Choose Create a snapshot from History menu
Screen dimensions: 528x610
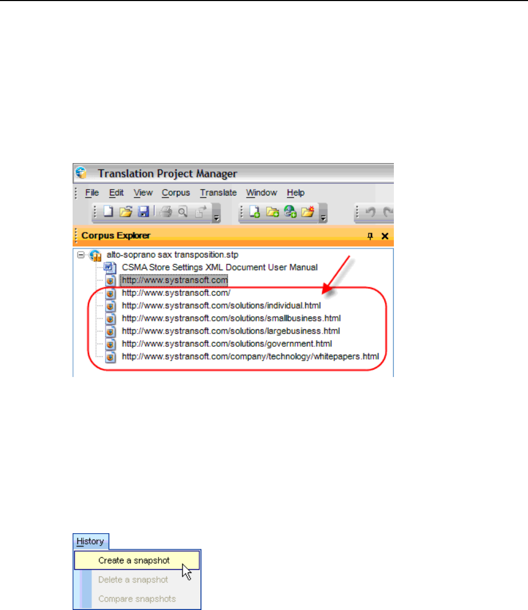coord(137,560)
